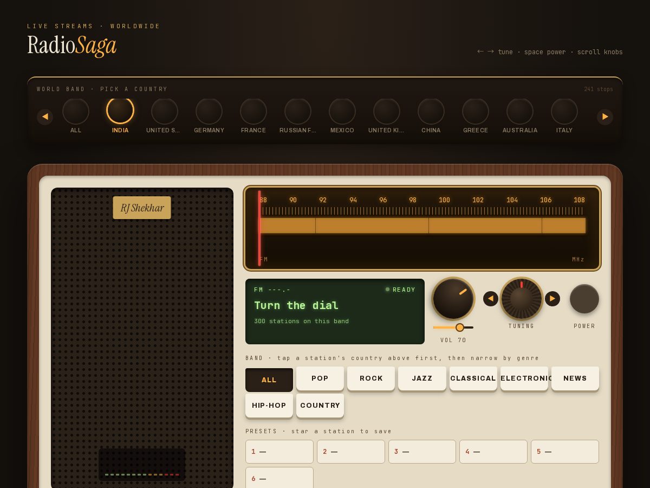Recall preset slot 2
This screenshot has width=650, height=488.
351,452
